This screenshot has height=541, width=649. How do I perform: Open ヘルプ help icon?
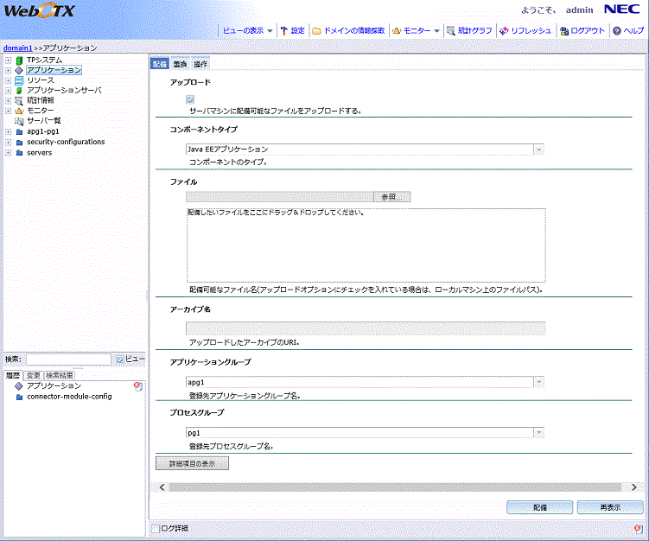[x=617, y=30]
